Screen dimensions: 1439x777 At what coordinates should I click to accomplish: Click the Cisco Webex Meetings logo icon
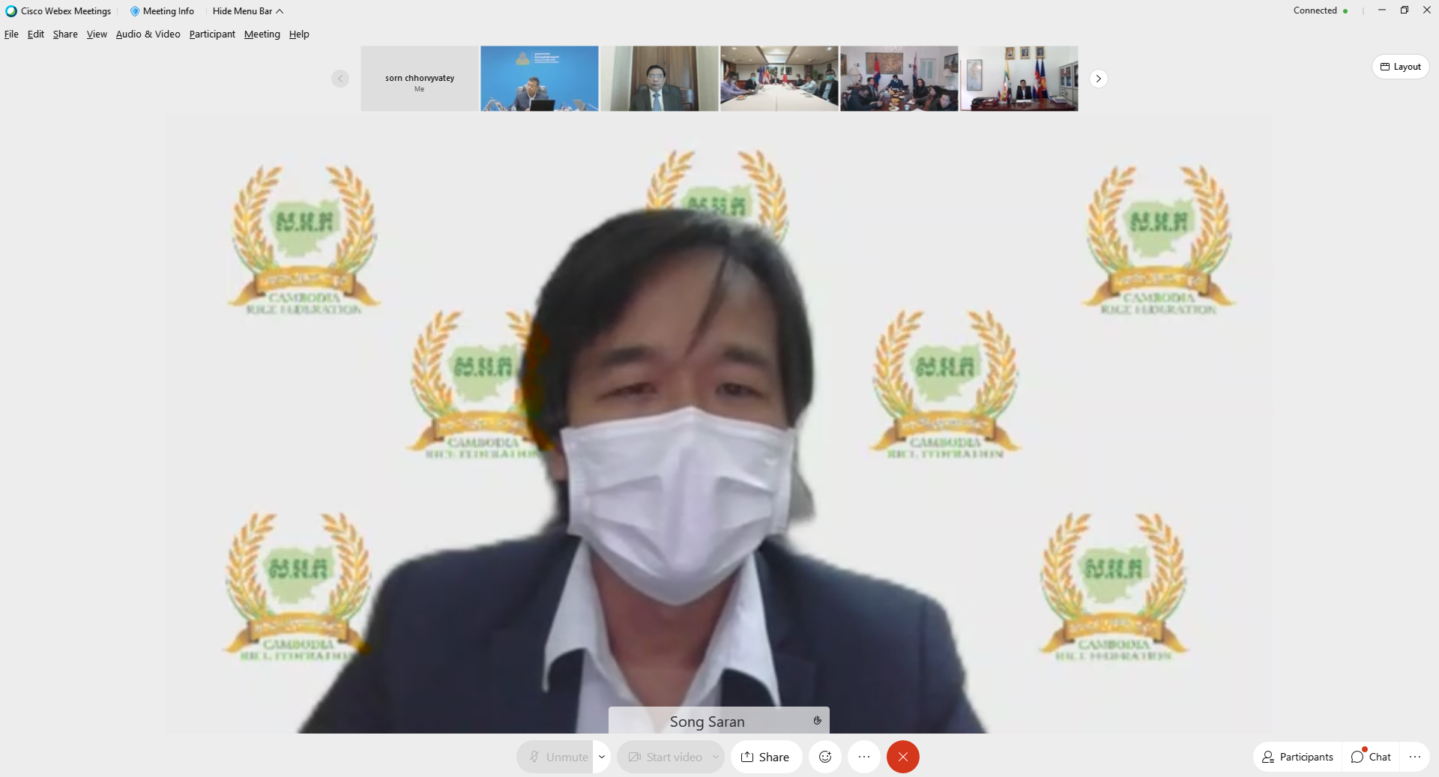[x=11, y=11]
